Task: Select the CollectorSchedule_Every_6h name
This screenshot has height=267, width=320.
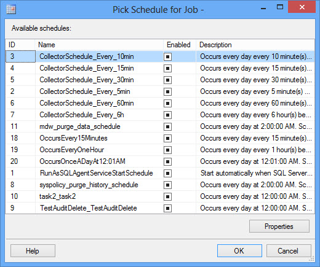Action: click(x=82, y=115)
